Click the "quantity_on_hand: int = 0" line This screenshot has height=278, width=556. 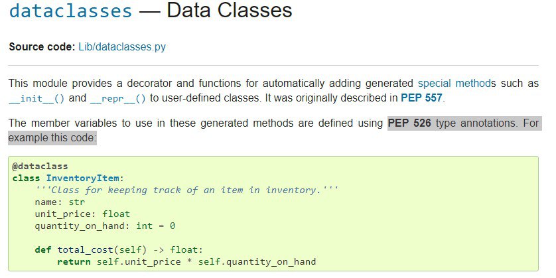tap(105, 226)
